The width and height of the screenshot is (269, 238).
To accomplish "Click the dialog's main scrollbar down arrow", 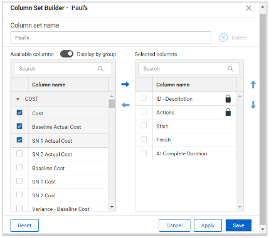I will pos(263,229).
